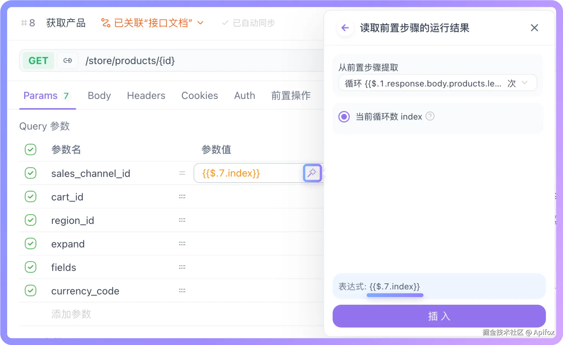Toggle the select-all params header checkbox
Viewport: 563px width, 345px height.
[30, 150]
